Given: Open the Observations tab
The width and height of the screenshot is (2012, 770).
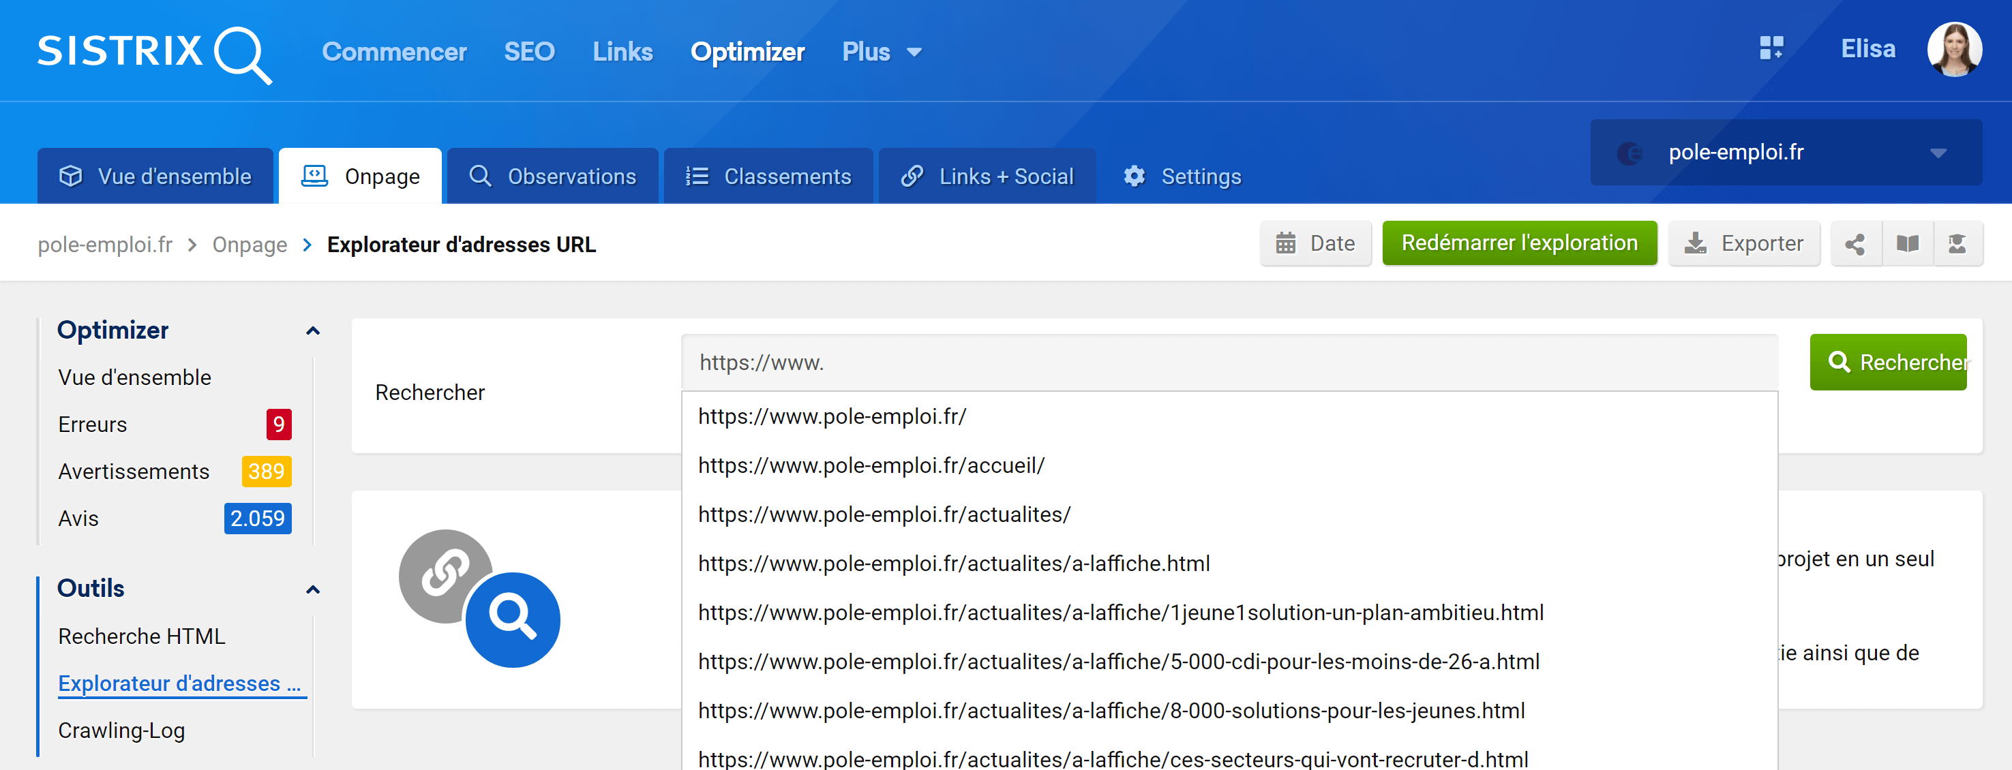Looking at the screenshot, I should tap(552, 176).
